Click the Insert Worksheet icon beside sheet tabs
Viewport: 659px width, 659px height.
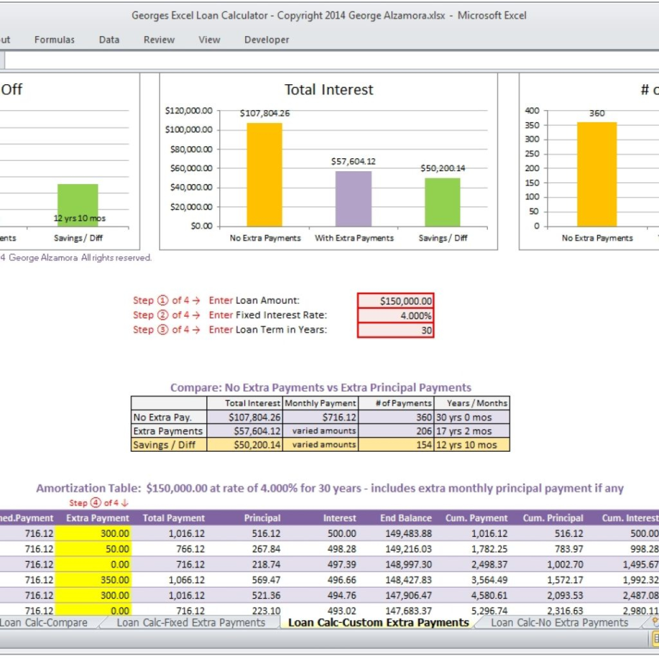[x=654, y=622]
